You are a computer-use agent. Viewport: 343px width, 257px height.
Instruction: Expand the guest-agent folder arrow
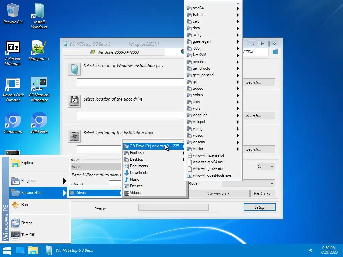pyautogui.click(x=238, y=42)
